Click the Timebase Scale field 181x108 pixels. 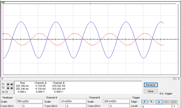coord(29,101)
